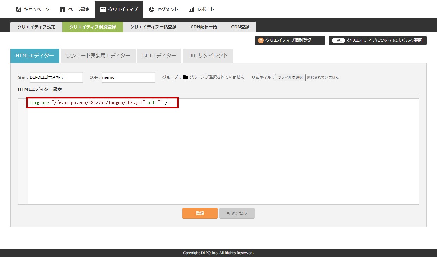Click the 名前 input field
Screen dimensions: 437x257
(x=56, y=77)
